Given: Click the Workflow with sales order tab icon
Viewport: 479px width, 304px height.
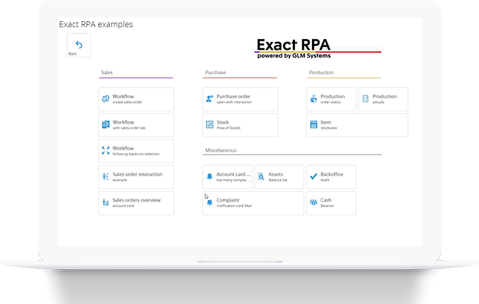Looking at the screenshot, I should tap(105, 125).
